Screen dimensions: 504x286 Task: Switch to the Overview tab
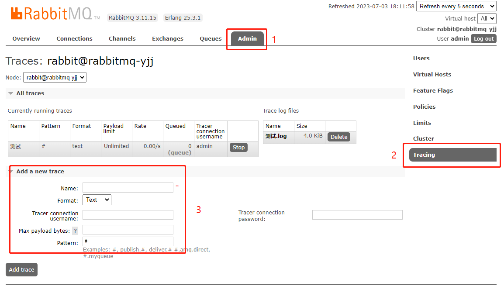tap(26, 39)
